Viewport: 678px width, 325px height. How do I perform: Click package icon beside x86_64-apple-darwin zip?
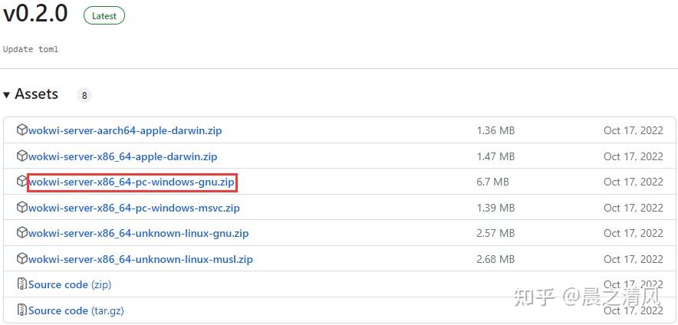tap(22, 156)
